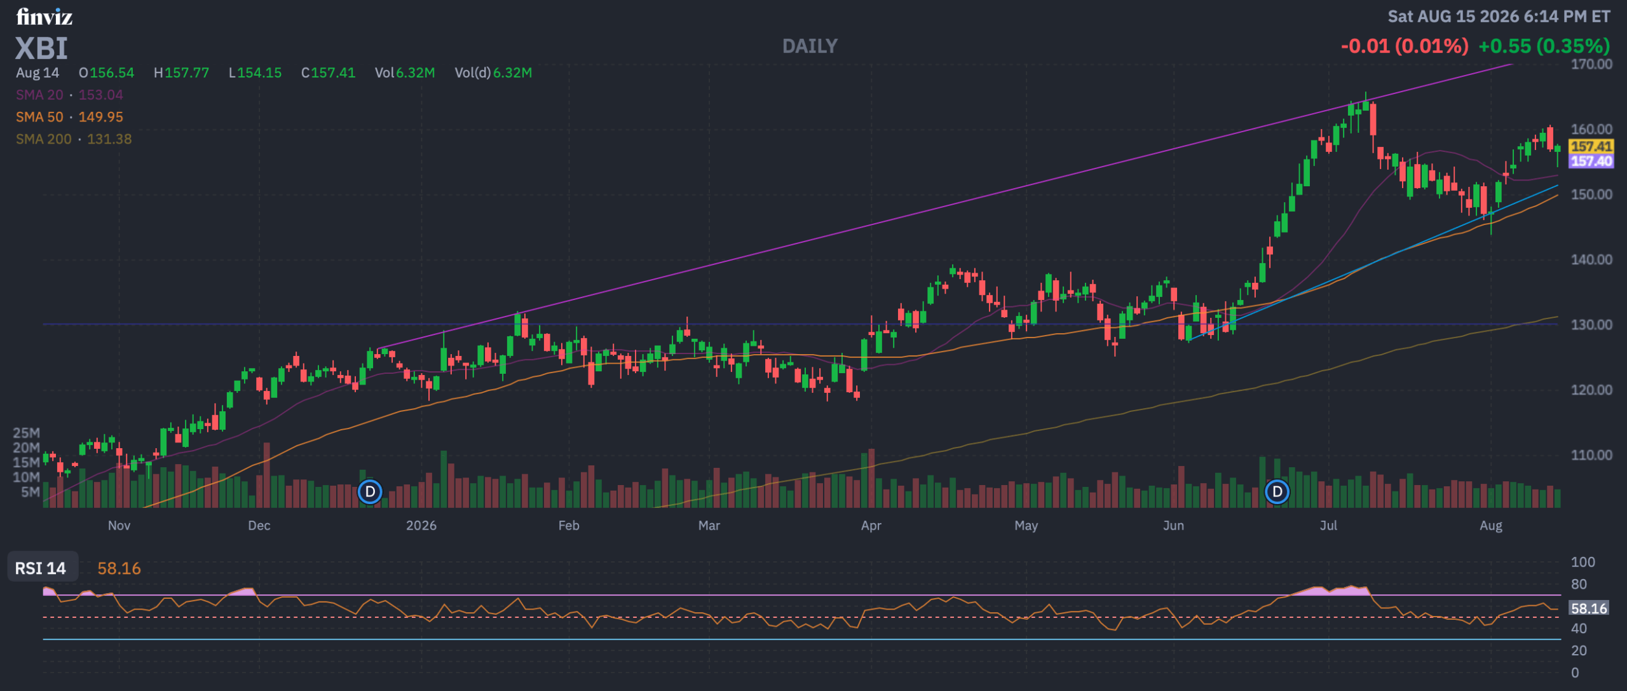Click the RSI axis label 40
1627x691 pixels.
click(x=1579, y=629)
